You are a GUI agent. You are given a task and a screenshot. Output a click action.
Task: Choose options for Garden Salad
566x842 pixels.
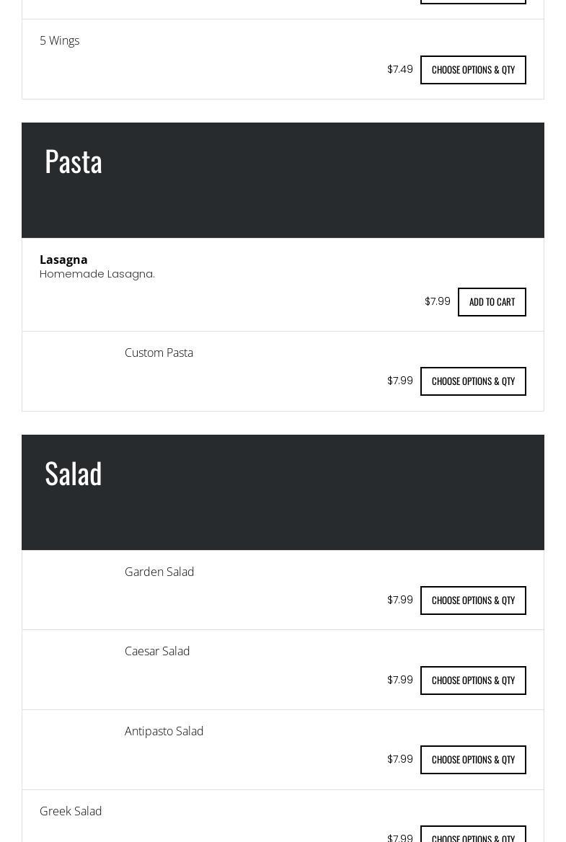tap(473, 601)
